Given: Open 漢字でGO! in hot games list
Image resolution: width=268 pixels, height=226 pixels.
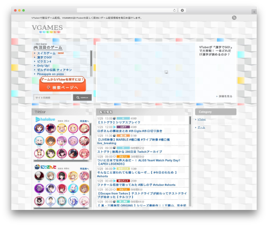Looking at the screenshot, I should click(x=44, y=57).
